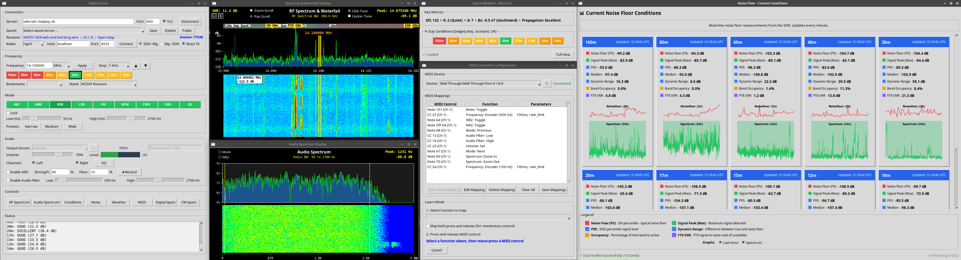961x260 pixels.
Task: Click the 17m Day Conditions band badge
Action: point(518,41)
